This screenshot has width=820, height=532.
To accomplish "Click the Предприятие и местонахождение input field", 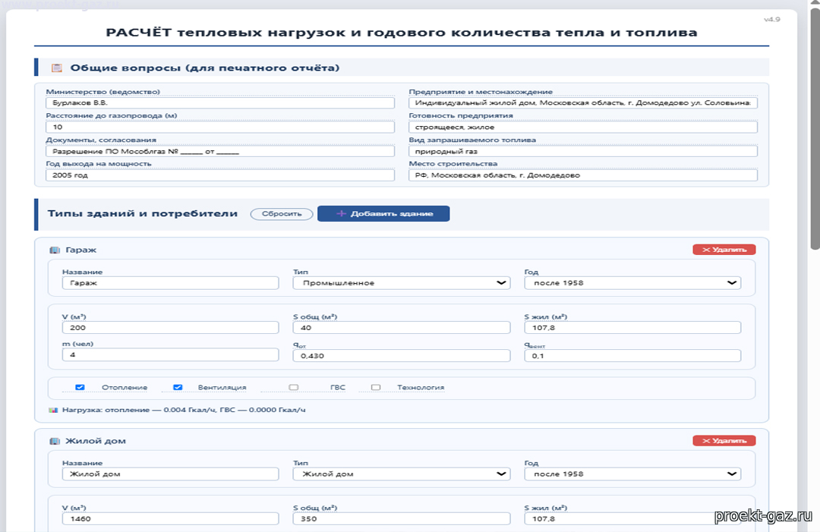I will 583,103.
